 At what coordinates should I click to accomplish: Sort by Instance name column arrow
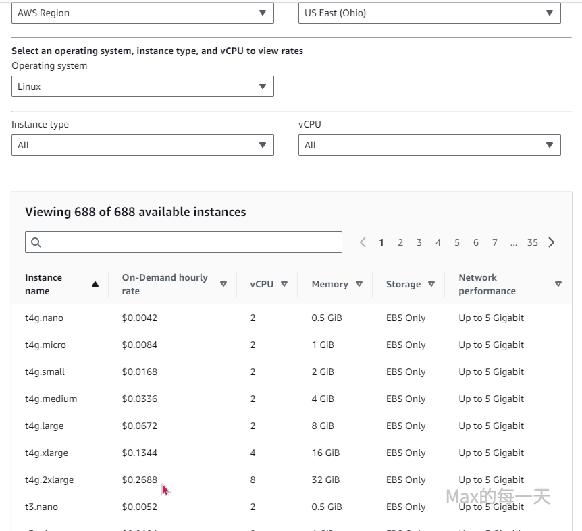click(x=95, y=285)
